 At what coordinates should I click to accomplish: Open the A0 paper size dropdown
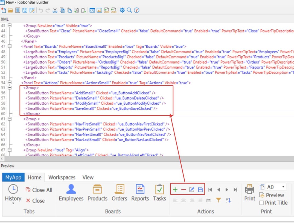point(283,187)
